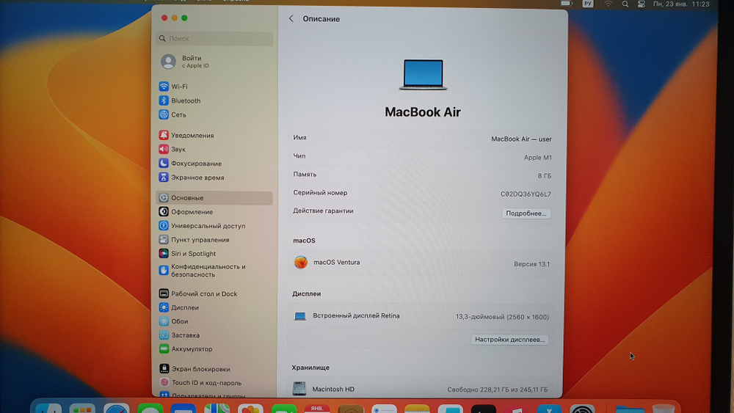
Task: Click Встроенный дисплей Retina row
Action: tap(421, 316)
